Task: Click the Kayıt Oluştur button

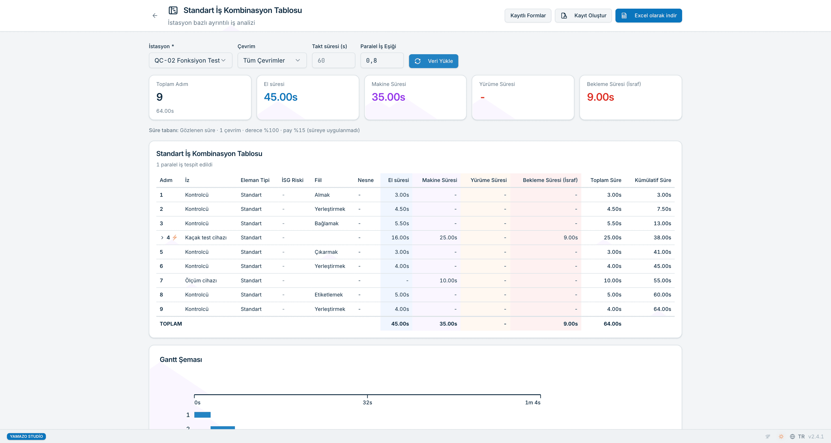Action: (583, 16)
